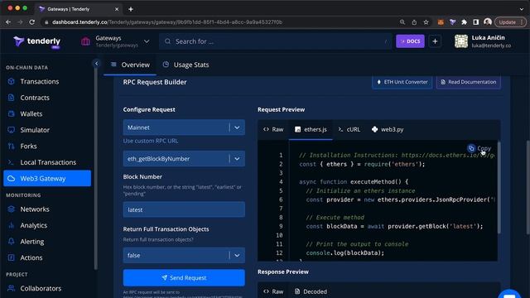Viewport: 530px width, 298px height.
Task: Select the Decoded response tab
Action: point(311,291)
